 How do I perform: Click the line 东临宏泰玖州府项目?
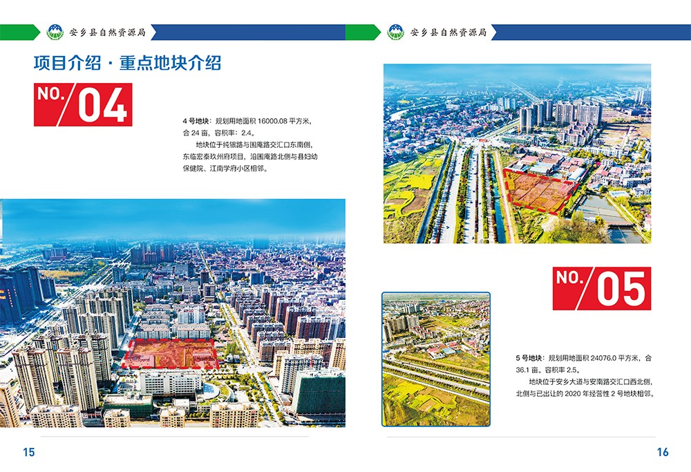pyautogui.click(x=214, y=156)
